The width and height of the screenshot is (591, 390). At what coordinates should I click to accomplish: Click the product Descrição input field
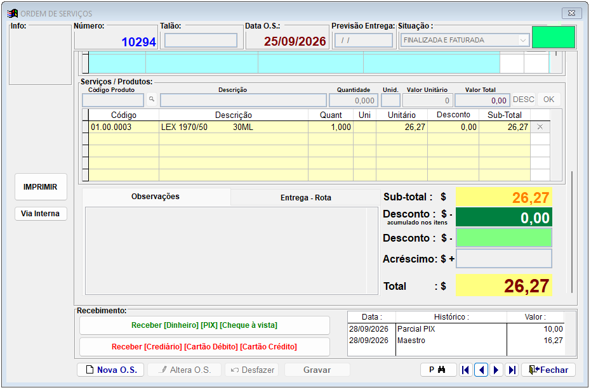244,100
